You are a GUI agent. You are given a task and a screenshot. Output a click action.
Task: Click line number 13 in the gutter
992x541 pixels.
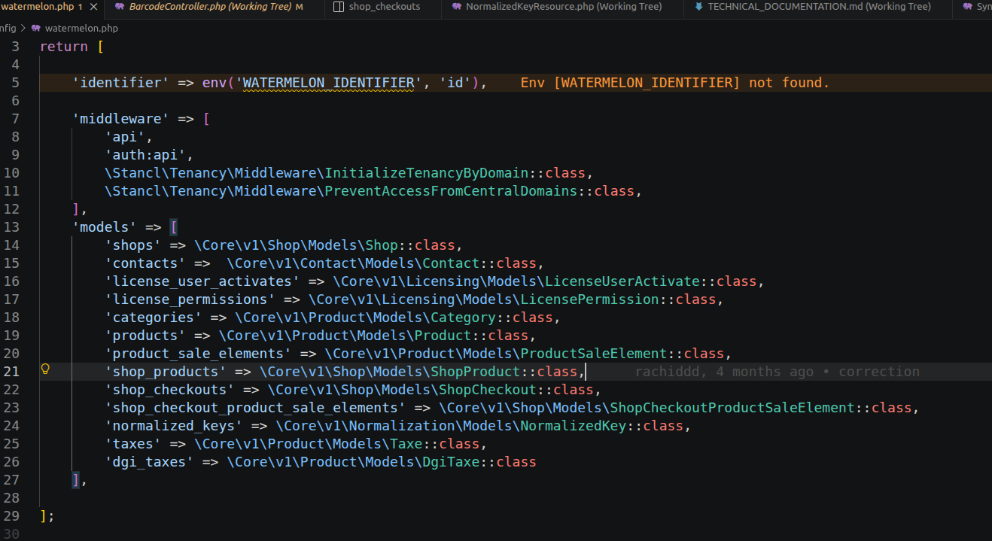click(12, 227)
